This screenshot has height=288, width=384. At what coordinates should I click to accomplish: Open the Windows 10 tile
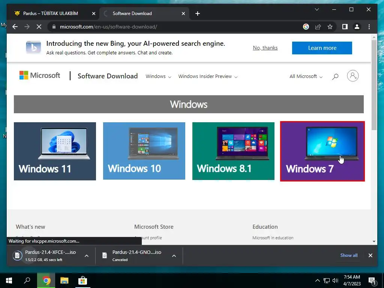click(144, 151)
